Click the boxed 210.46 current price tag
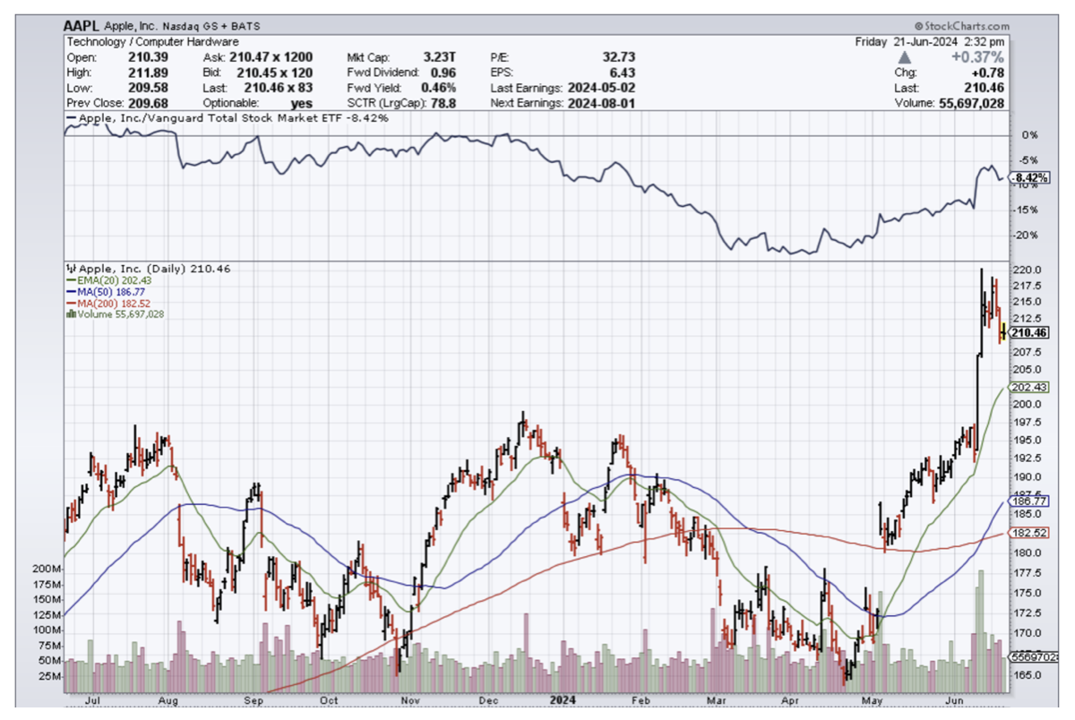 click(1028, 332)
